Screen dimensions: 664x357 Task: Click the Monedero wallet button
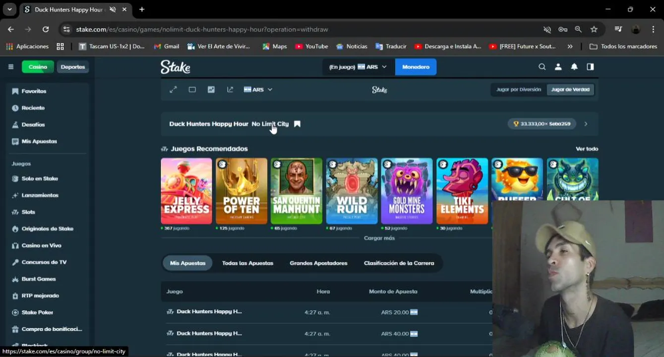tap(416, 67)
